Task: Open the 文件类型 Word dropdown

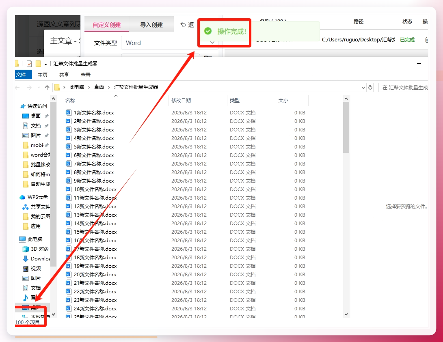Action: [x=169, y=43]
